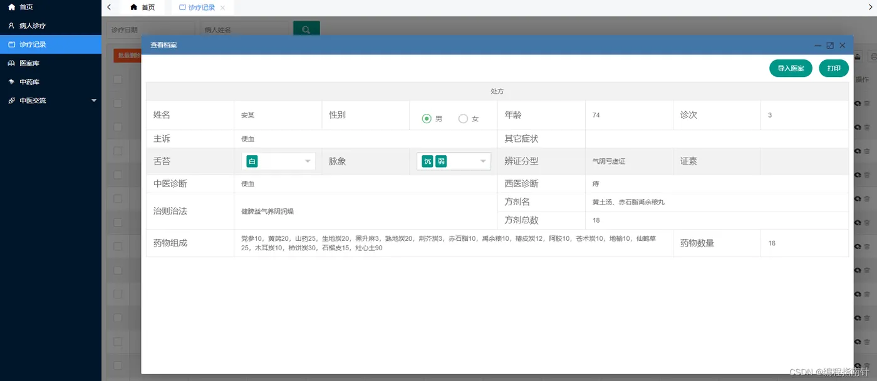The width and height of the screenshot is (877, 381).
Task: Click the 诊次 value 3
Action: point(770,116)
